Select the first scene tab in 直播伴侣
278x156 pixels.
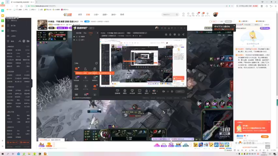point(79,33)
